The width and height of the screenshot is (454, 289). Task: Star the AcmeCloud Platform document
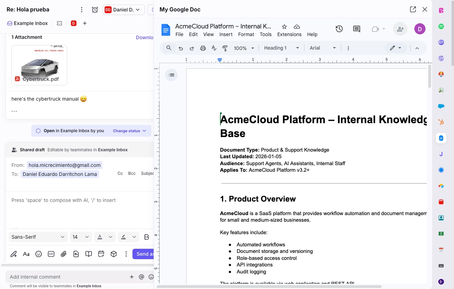[284, 27]
